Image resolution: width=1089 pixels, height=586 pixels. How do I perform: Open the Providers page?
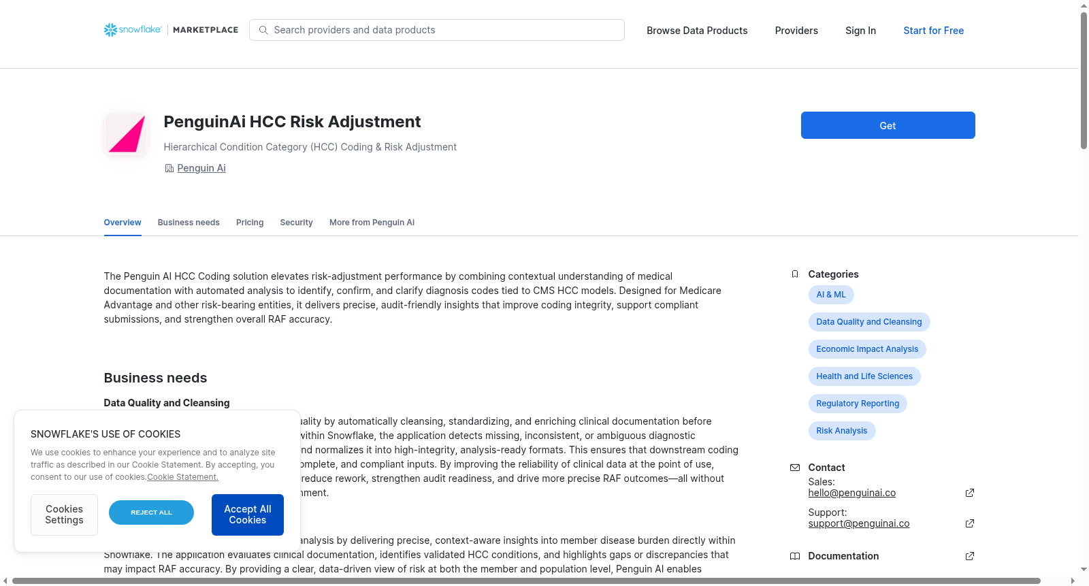(796, 31)
